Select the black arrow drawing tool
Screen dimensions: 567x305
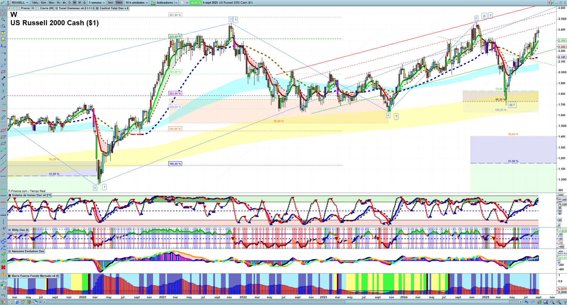coord(3,78)
